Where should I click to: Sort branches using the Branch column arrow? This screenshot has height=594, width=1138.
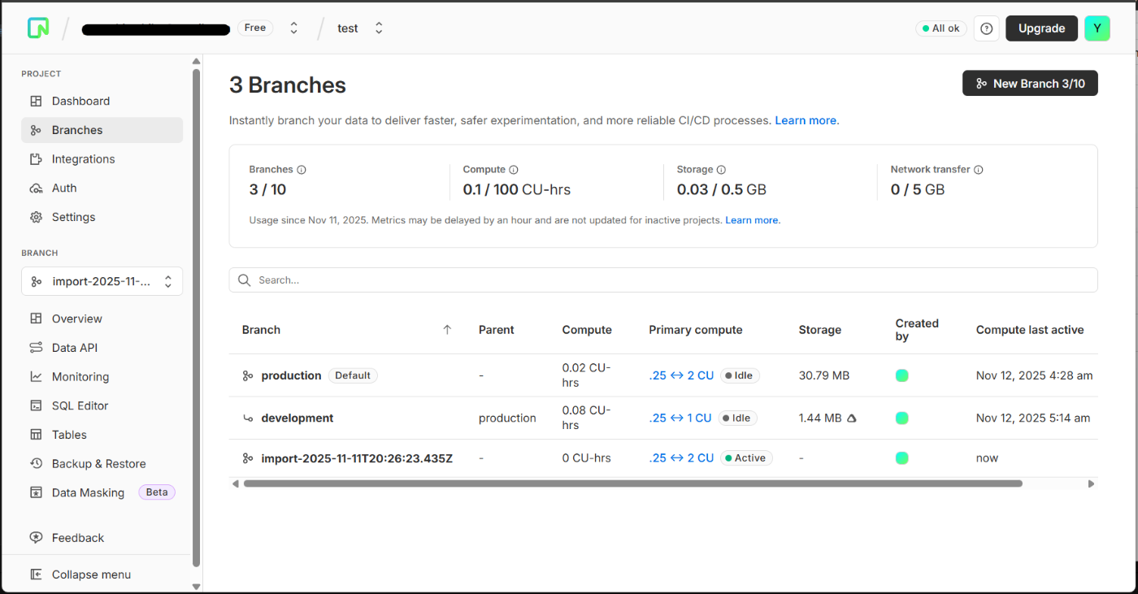click(447, 330)
